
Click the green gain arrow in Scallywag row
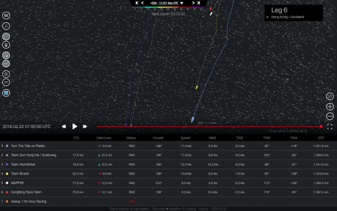(99, 155)
